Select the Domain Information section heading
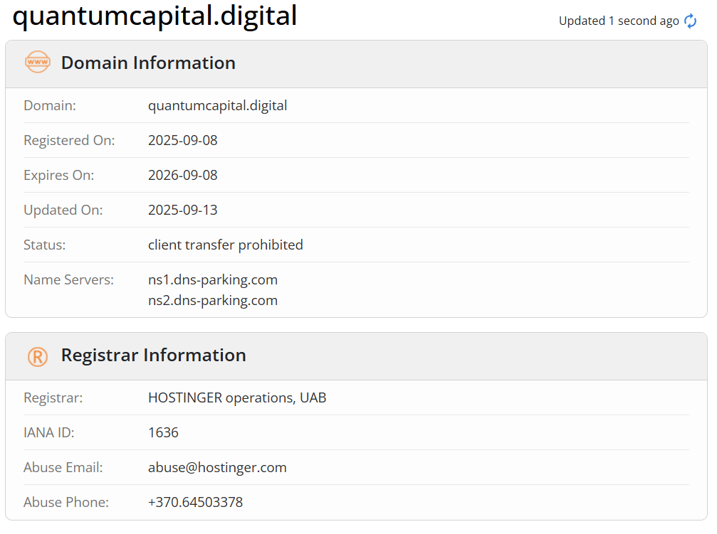Image resolution: width=717 pixels, height=534 pixels. point(148,63)
